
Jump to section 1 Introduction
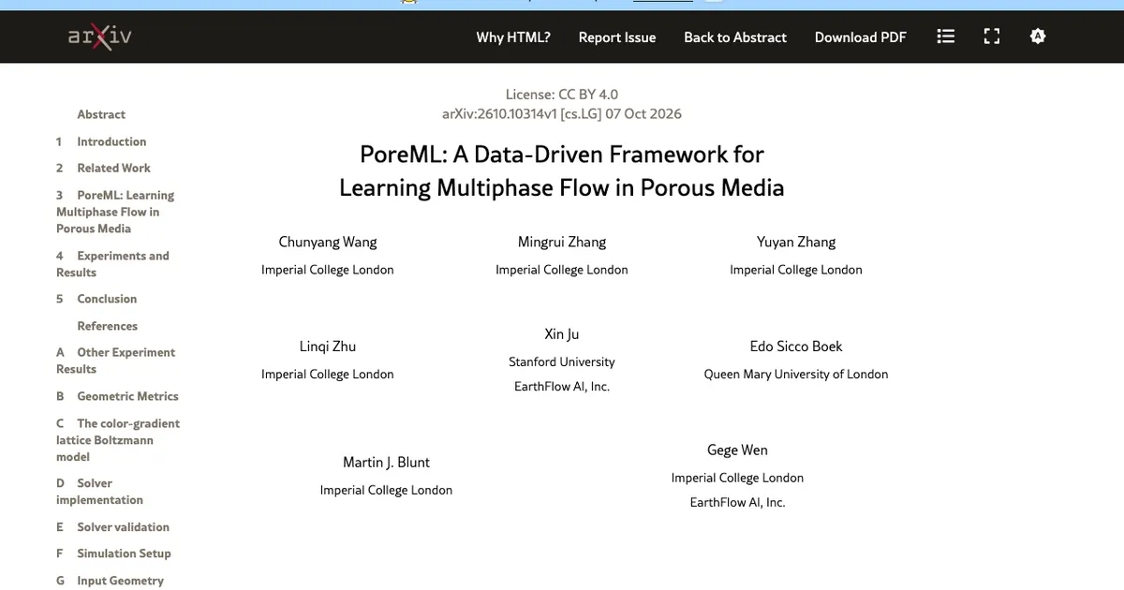tap(101, 141)
